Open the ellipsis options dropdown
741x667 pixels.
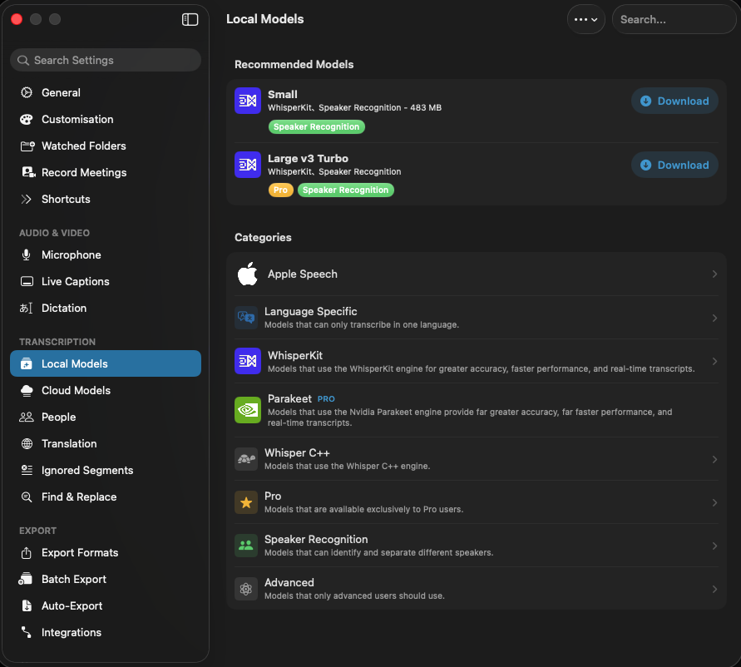point(586,19)
